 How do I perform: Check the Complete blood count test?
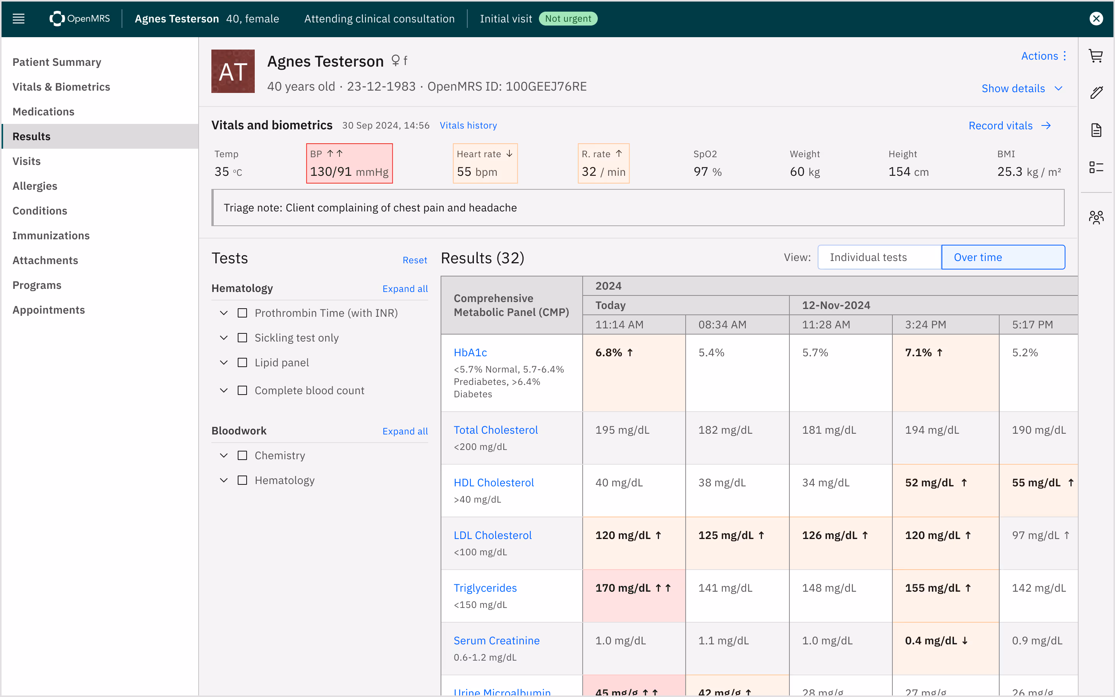pyautogui.click(x=242, y=390)
